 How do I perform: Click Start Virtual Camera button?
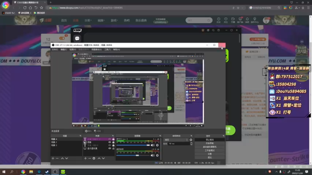210,147
